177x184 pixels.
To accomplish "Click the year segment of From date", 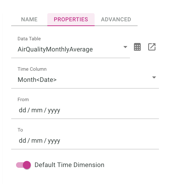I will [x=54, y=110].
